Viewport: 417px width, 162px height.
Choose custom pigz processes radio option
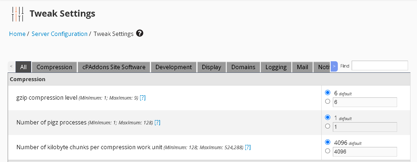tap(328, 126)
